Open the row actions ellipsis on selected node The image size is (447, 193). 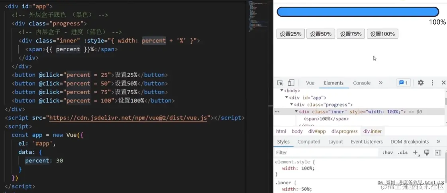pos(277,112)
